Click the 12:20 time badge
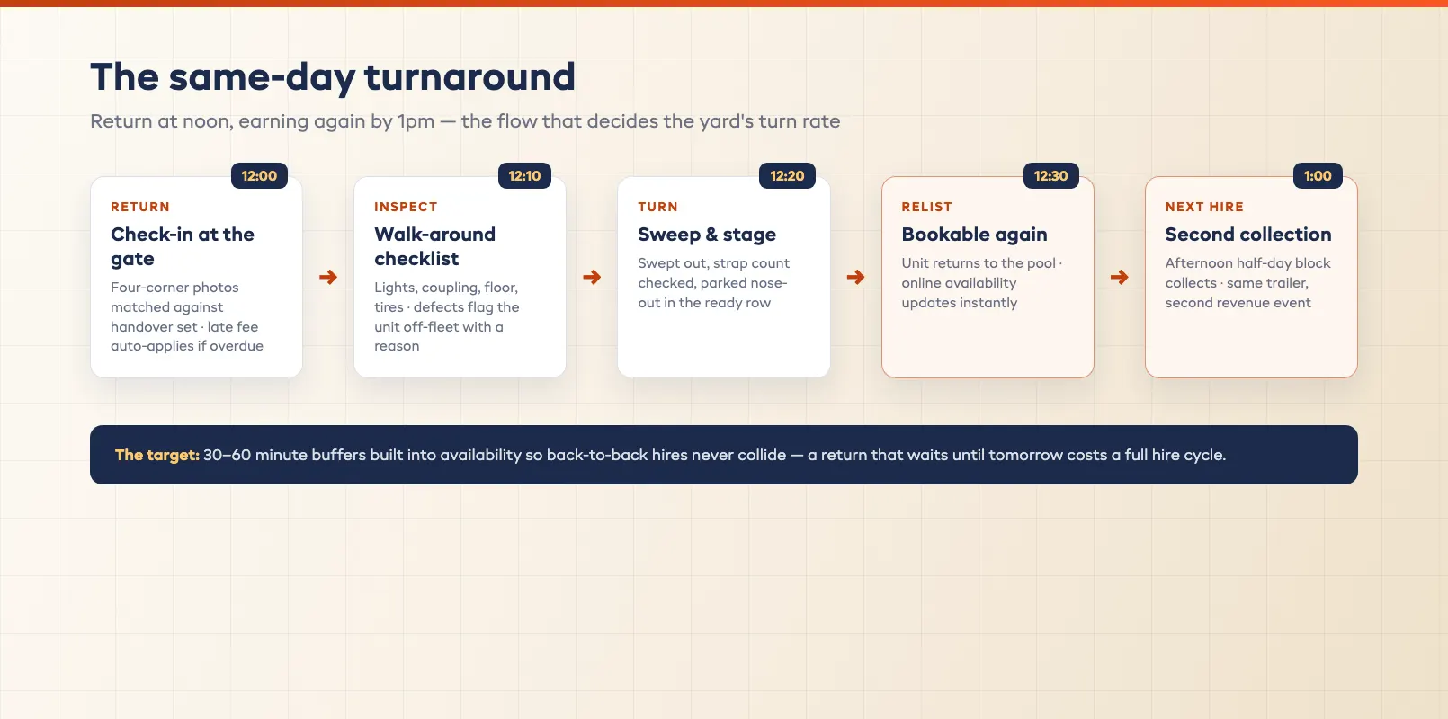 click(787, 176)
